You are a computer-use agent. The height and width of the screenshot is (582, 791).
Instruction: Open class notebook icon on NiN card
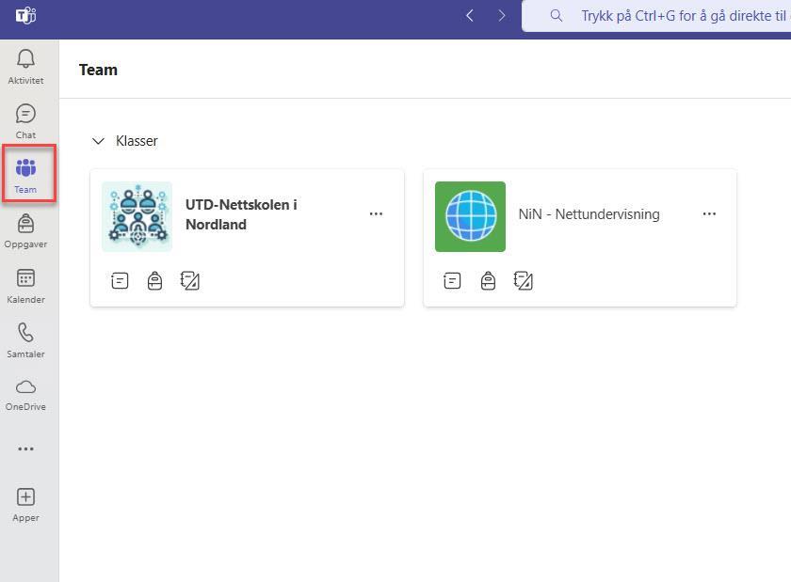coord(524,281)
